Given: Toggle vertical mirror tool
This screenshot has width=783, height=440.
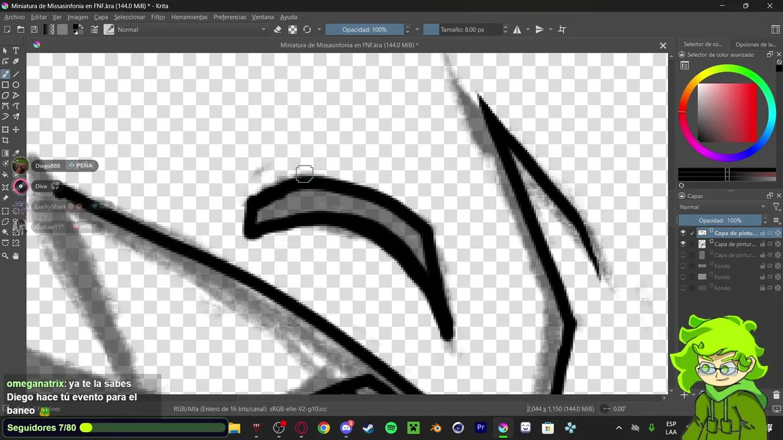Looking at the screenshot, I should pyautogui.click(x=540, y=29).
